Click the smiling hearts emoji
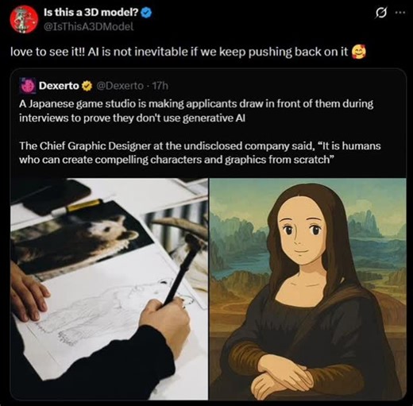Viewport: 413px width, 406px height. click(x=359, y=52)
